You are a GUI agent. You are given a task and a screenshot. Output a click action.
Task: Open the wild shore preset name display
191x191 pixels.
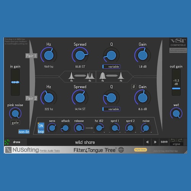pyautogui.click(x=85, y=142)
